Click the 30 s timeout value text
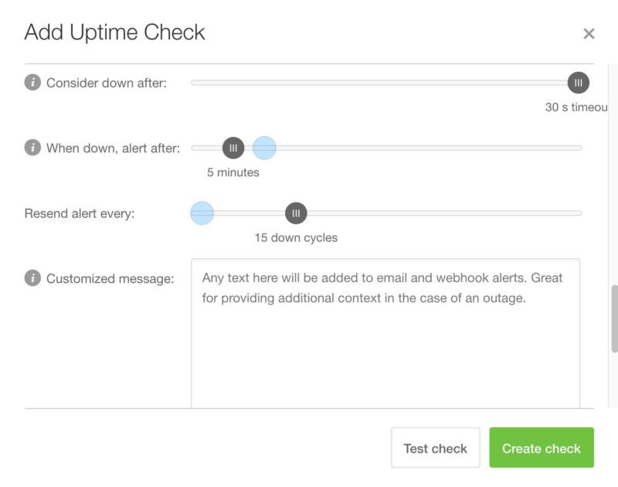This screenshot has height=487, width=618. point(576,107)
